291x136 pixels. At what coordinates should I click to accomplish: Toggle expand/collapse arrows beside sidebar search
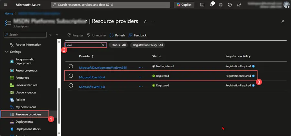[50, 34]
